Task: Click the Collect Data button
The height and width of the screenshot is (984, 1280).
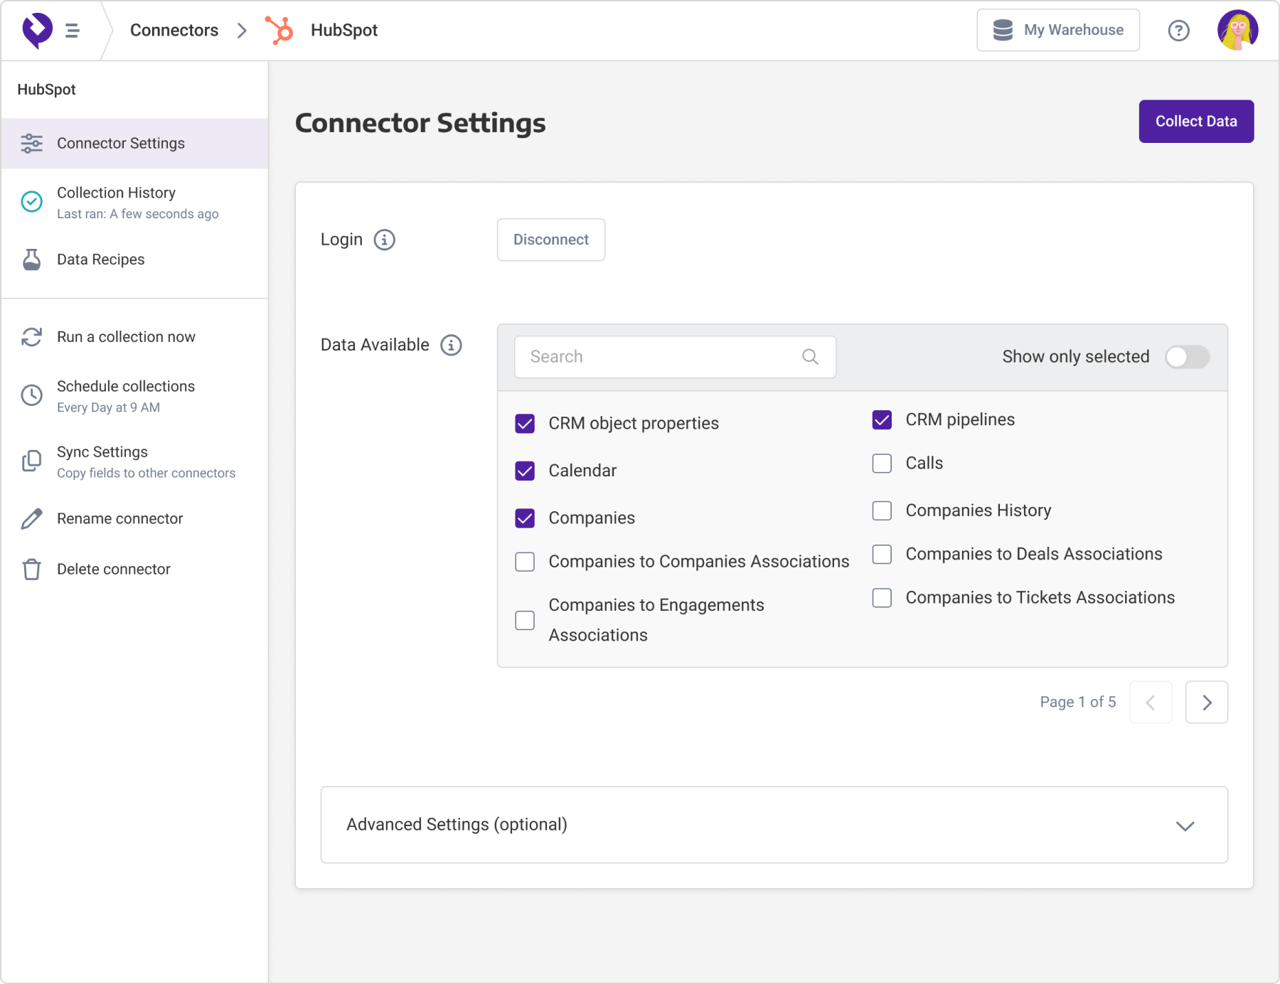Action: point(1196,122)
